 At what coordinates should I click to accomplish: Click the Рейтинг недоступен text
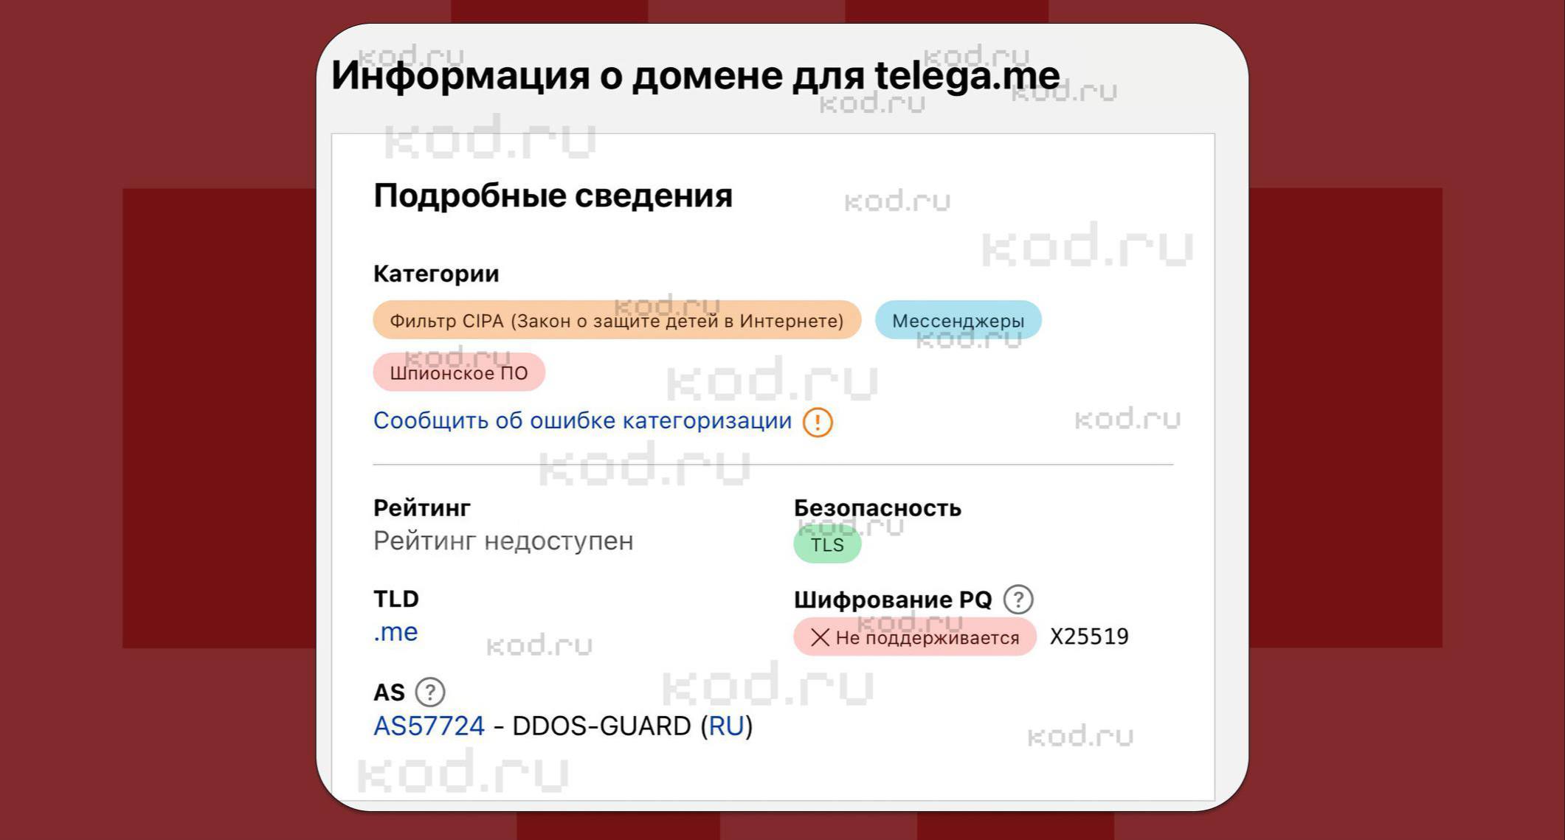[503, 541]
